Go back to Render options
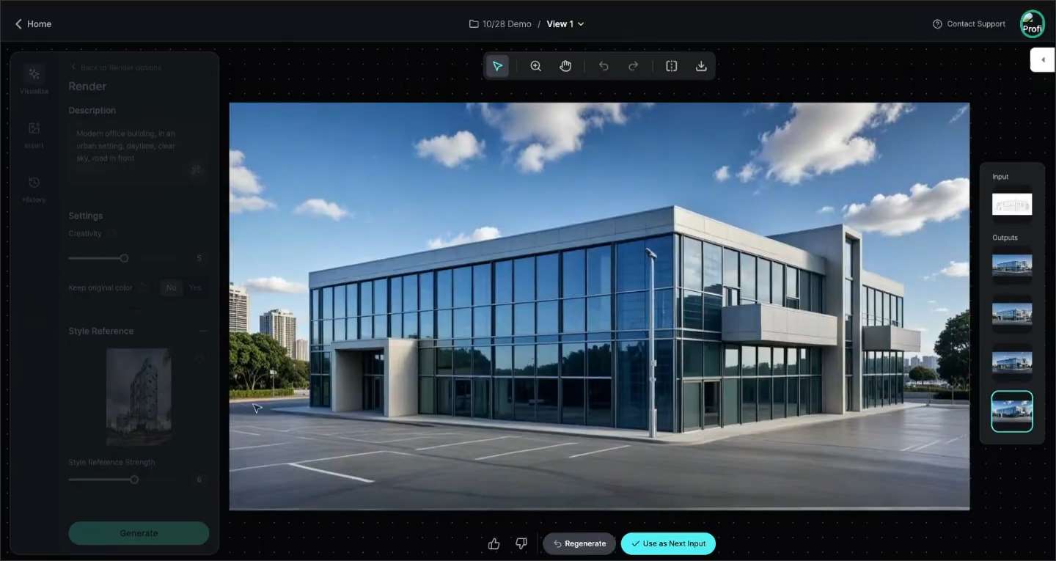1056x561 pixels. [x=115, y=67]
